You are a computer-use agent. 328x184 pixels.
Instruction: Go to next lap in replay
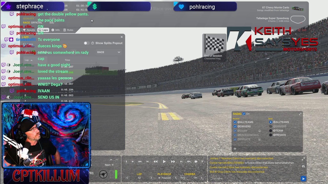point(151,178)
